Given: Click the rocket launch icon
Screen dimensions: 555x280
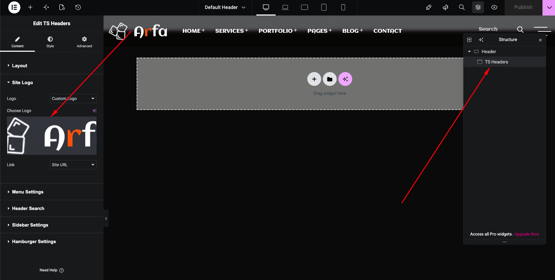Looking at the screenshot, I should pyautogui.click(x=429, y=7).
